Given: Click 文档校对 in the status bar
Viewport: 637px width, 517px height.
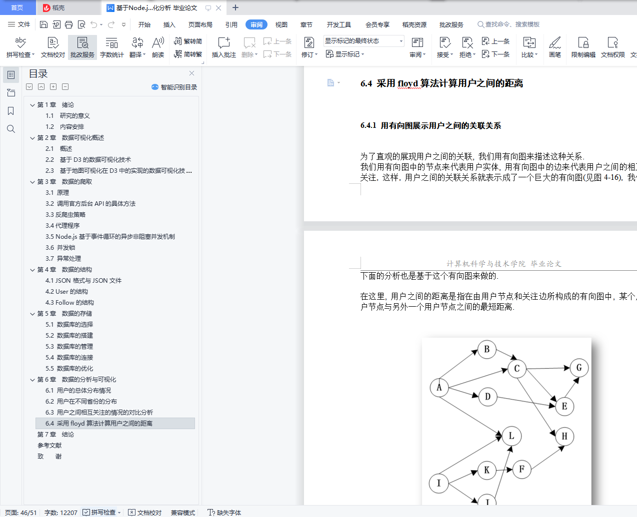Looking at the screenshot, I should coord(144,513).
